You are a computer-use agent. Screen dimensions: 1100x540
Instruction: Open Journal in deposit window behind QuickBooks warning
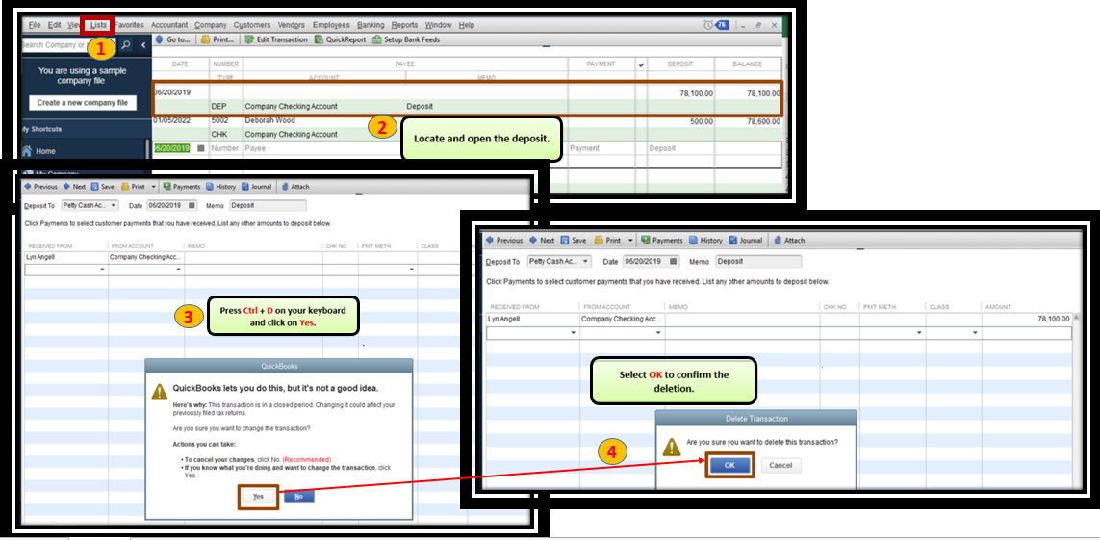coord(256,188)
